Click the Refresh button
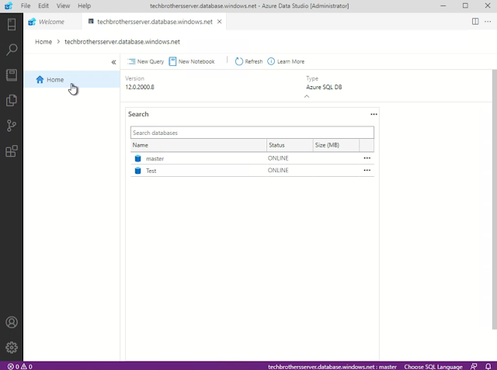 (248, 61)
